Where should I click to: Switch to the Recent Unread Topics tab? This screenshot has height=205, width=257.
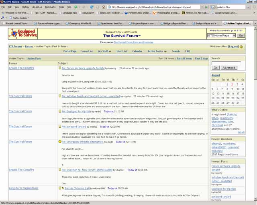16,24
